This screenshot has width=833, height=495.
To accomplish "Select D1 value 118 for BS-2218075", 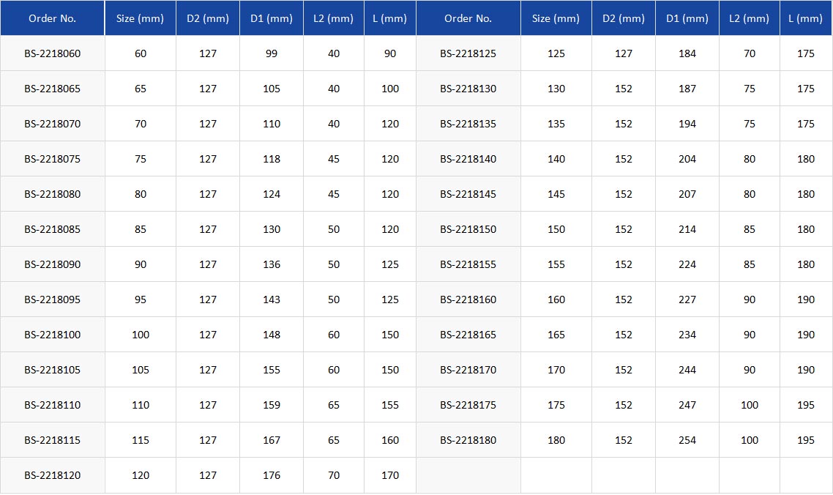I will pyautogui.click(x=272, y=159).
